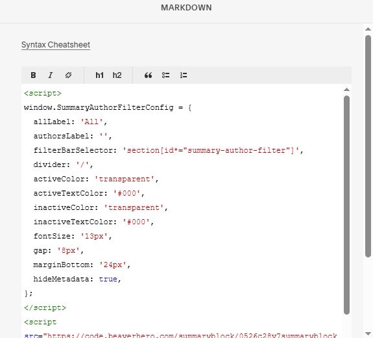The height and width of the screenshot is (338, 373).
Task: Click the closing brace and semicolon line
Action: pos(29,293)
